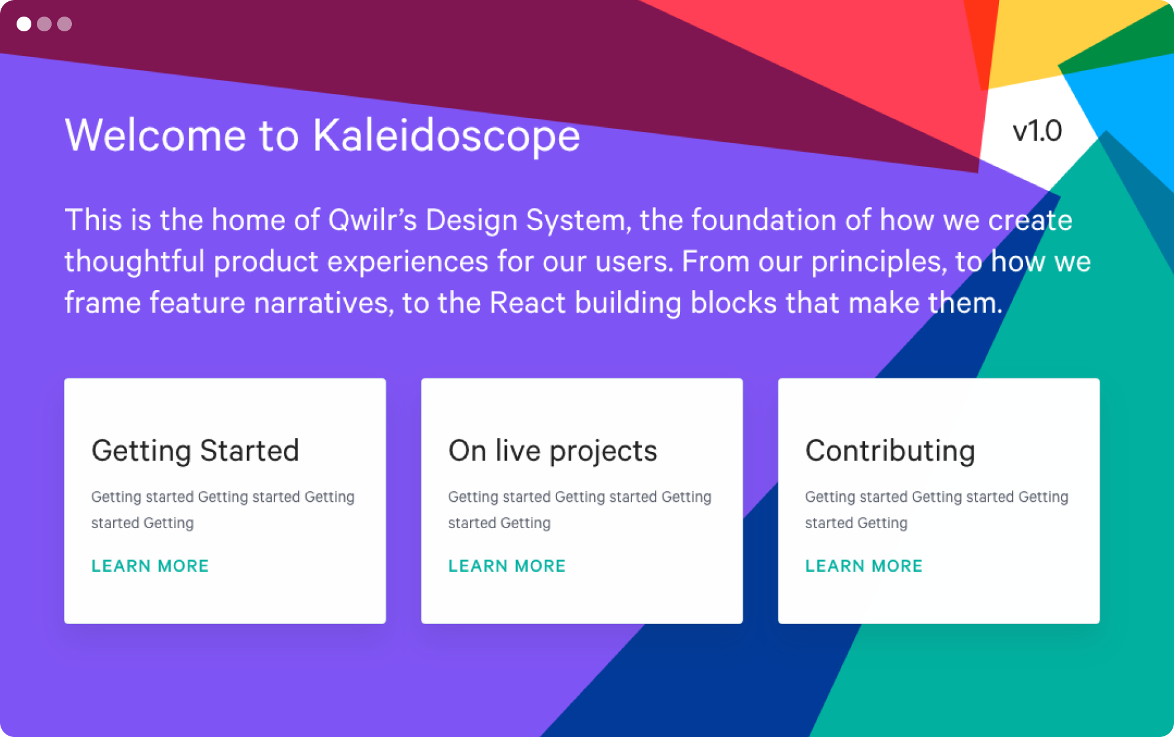Click the third window control dot

click(x=65, y=24)
